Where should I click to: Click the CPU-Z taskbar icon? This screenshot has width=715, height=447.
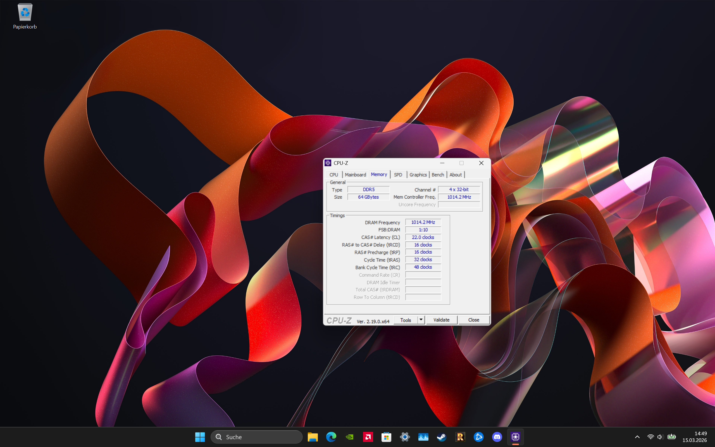click(515, 437)
